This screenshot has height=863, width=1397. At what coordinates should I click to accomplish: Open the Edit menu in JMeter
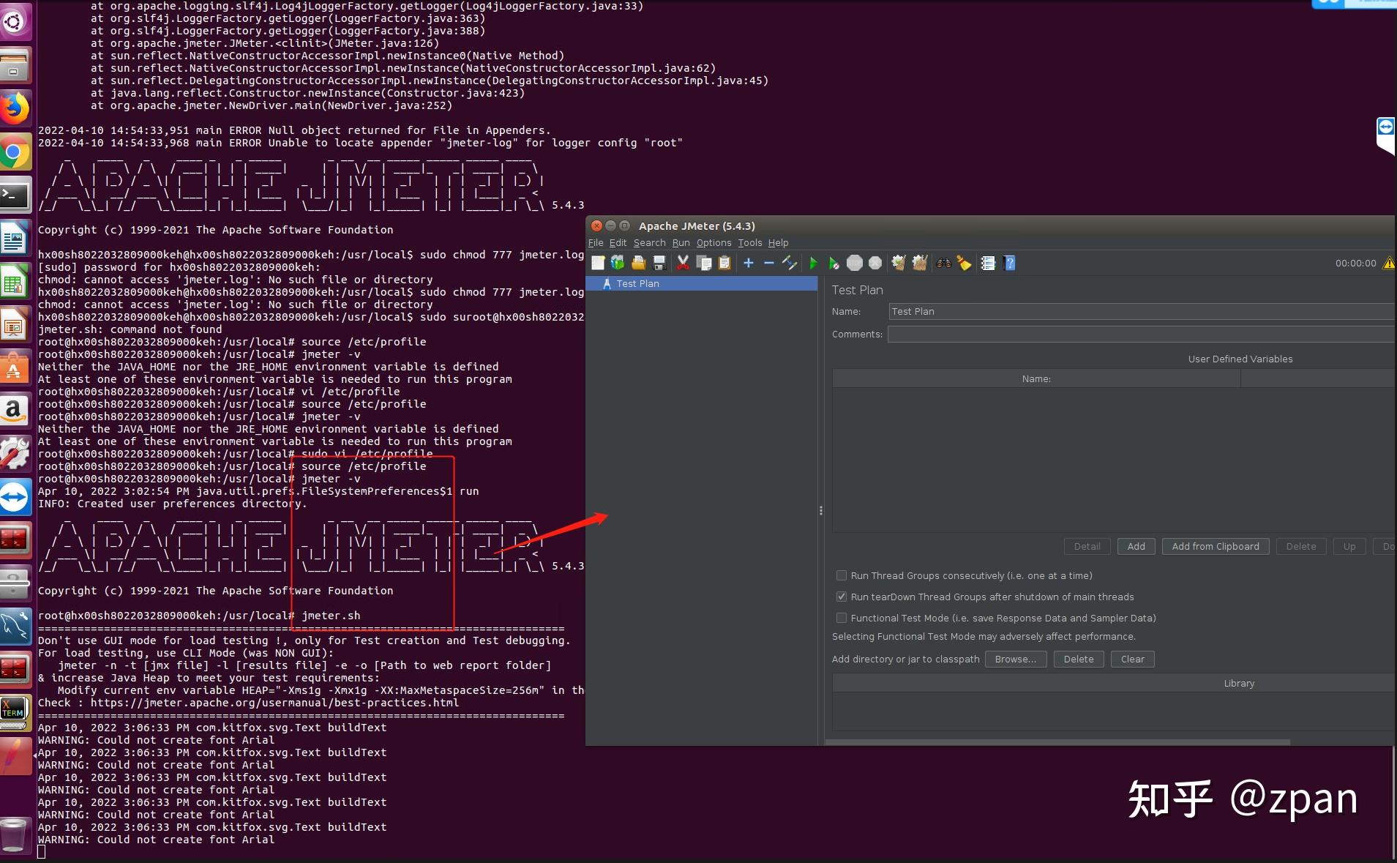(x=618, y=243)
